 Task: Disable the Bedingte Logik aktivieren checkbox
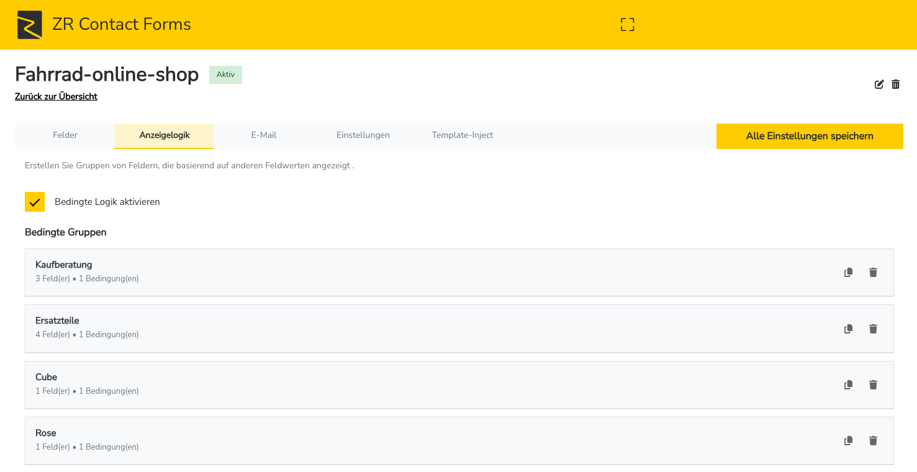point(35,202)
